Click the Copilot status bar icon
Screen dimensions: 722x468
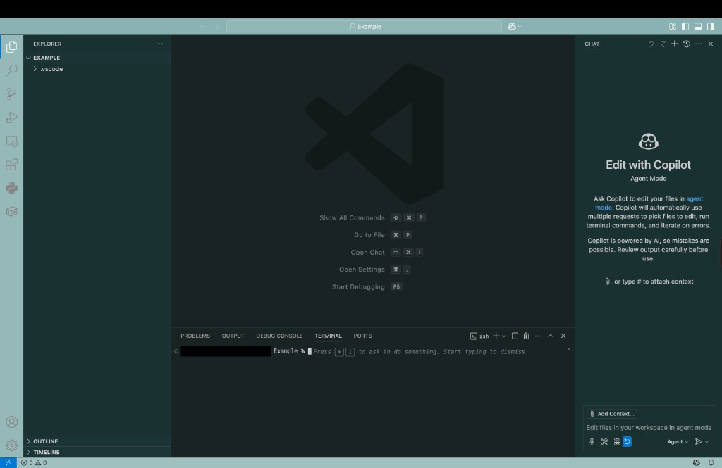tap(696, 462)
